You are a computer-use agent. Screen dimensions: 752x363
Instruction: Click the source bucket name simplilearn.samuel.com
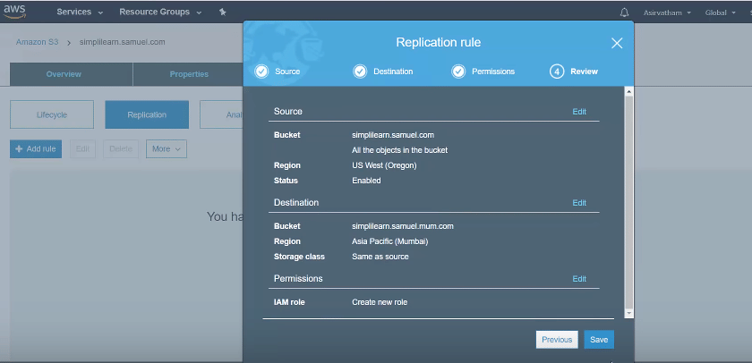click(393, 135)
